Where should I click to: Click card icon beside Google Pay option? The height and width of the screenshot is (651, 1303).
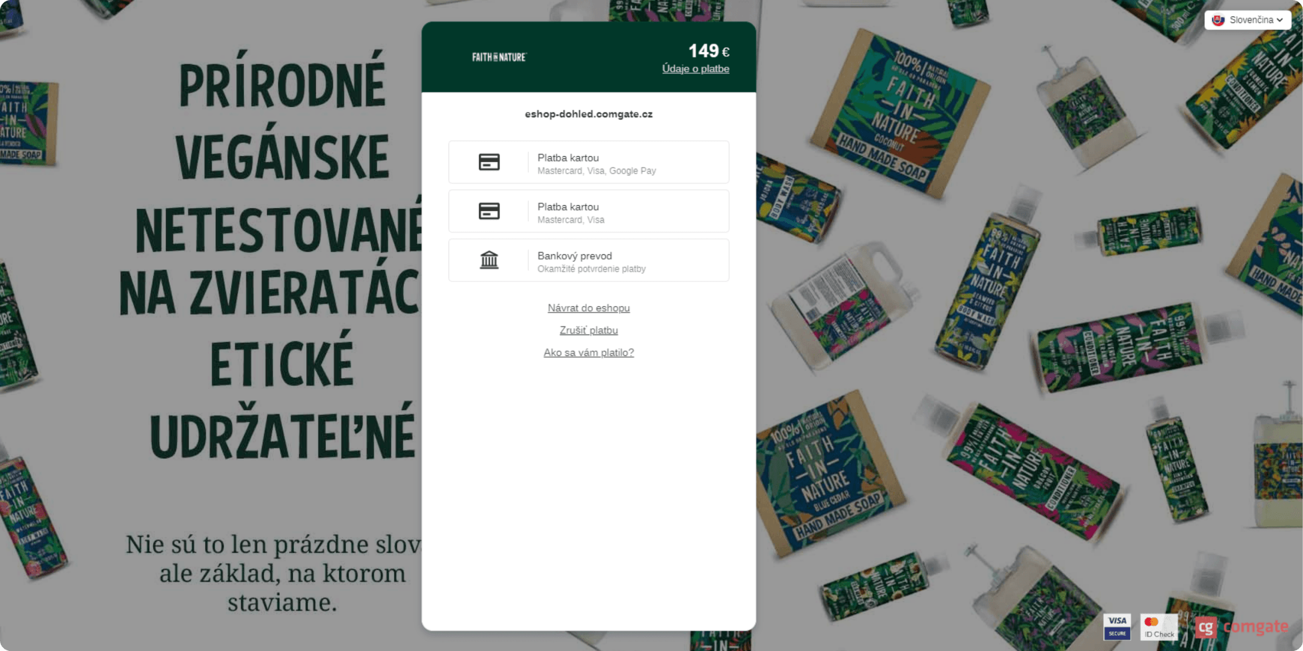[x=489, y=162]
